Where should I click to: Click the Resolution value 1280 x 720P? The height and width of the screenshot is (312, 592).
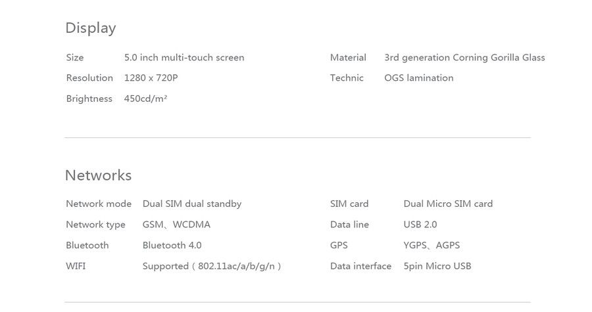click(151, 78)
